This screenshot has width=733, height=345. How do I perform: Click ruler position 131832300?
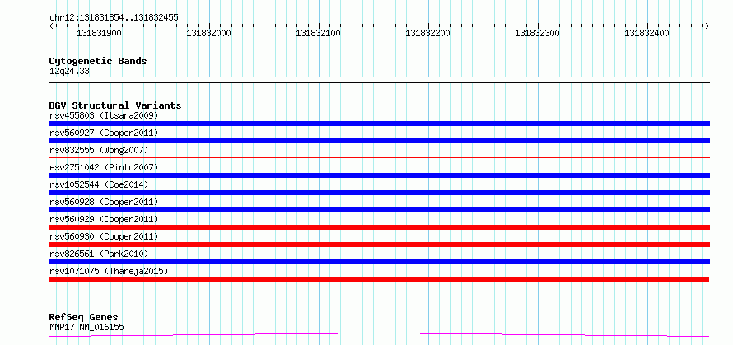click(x=537, y=33)
